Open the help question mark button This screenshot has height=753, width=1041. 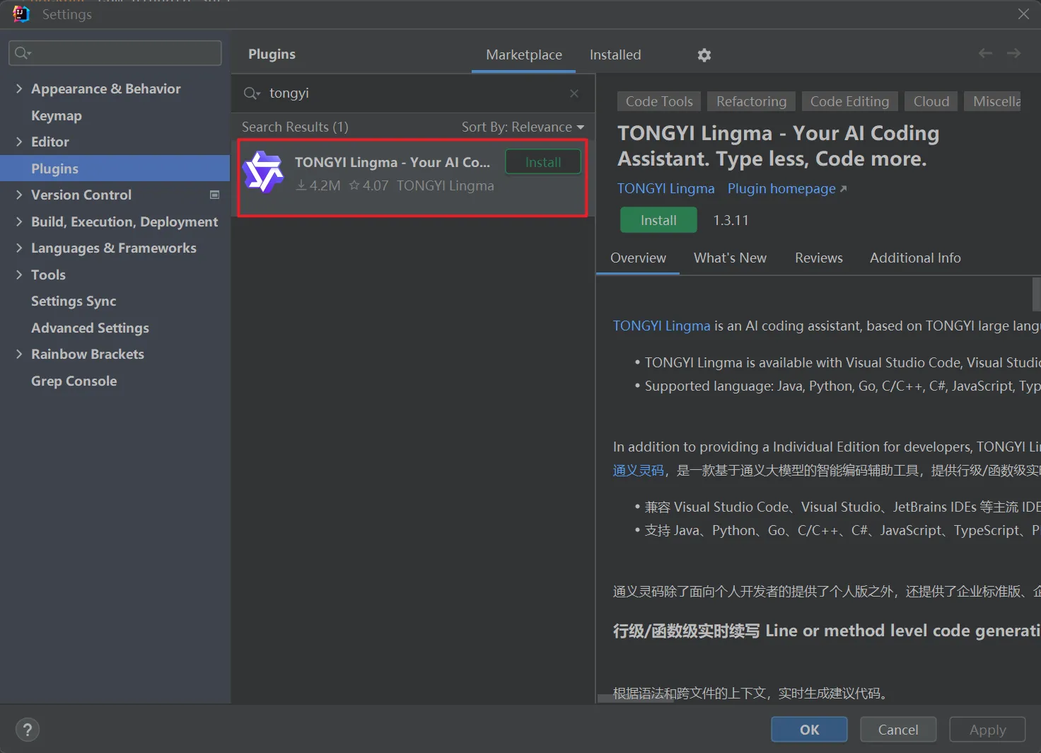[x=28, y=730]
